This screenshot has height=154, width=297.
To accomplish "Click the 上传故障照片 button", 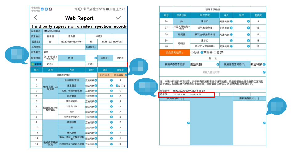I will pyautogui.click(x=175, y=99).
